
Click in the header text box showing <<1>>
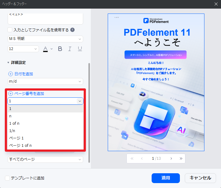(x=45, y=19)
